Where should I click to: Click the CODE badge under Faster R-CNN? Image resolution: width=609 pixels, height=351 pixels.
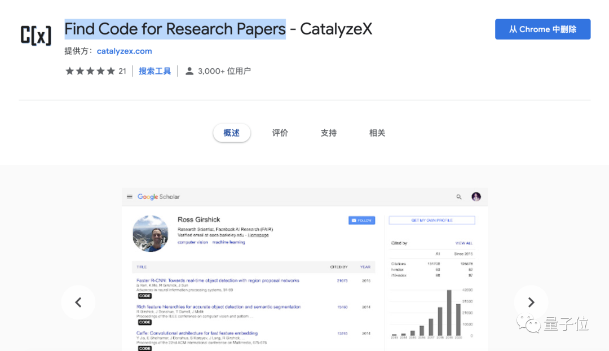(x=144, y=295)
